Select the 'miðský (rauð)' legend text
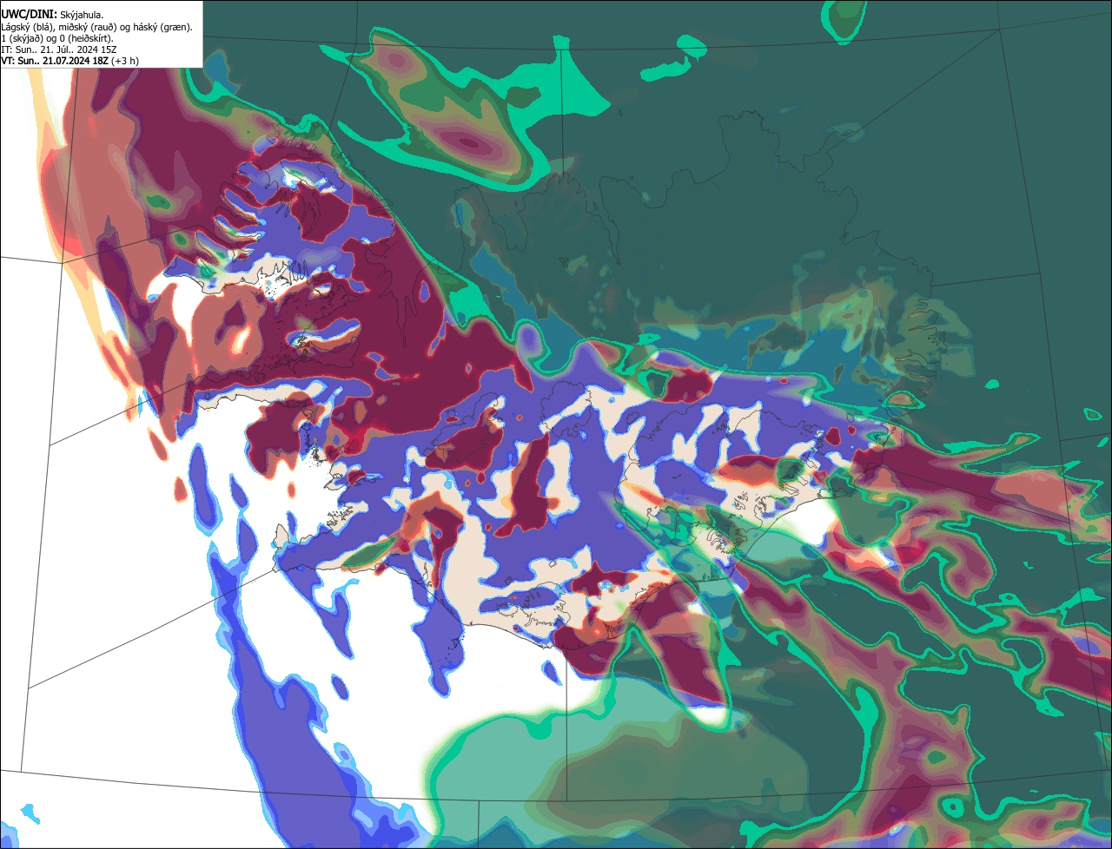The image size is (1112, 849). [88, 27]
